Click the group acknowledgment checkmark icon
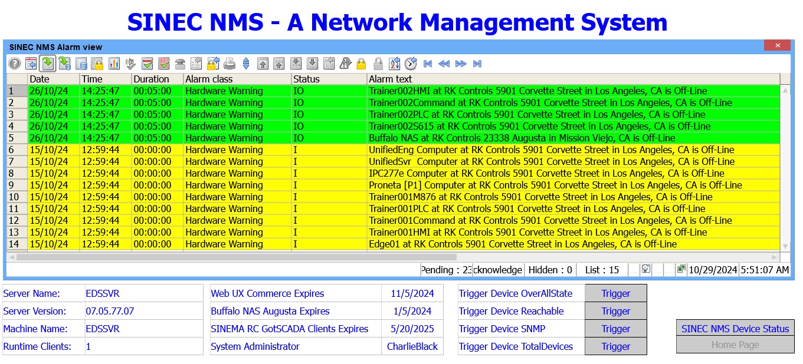The width and height of the screenshot is (803, 364). pos(164,64)
